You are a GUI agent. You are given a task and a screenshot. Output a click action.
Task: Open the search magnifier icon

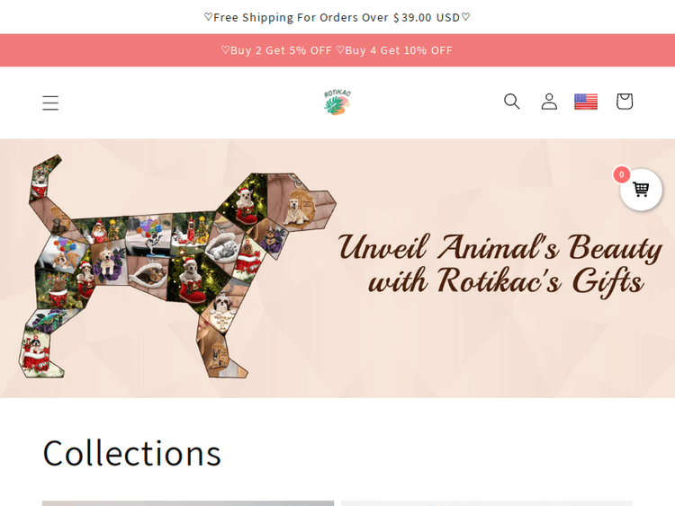click(x=512, y=102)
